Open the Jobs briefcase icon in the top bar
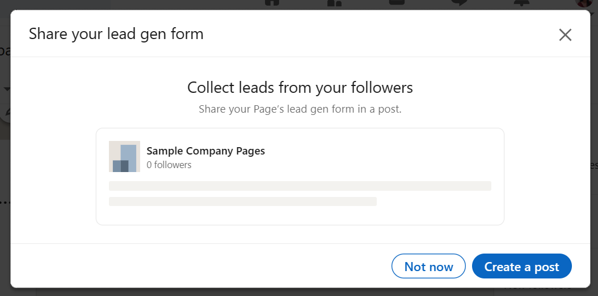598x296 pixels. click(x=397, y=3)
